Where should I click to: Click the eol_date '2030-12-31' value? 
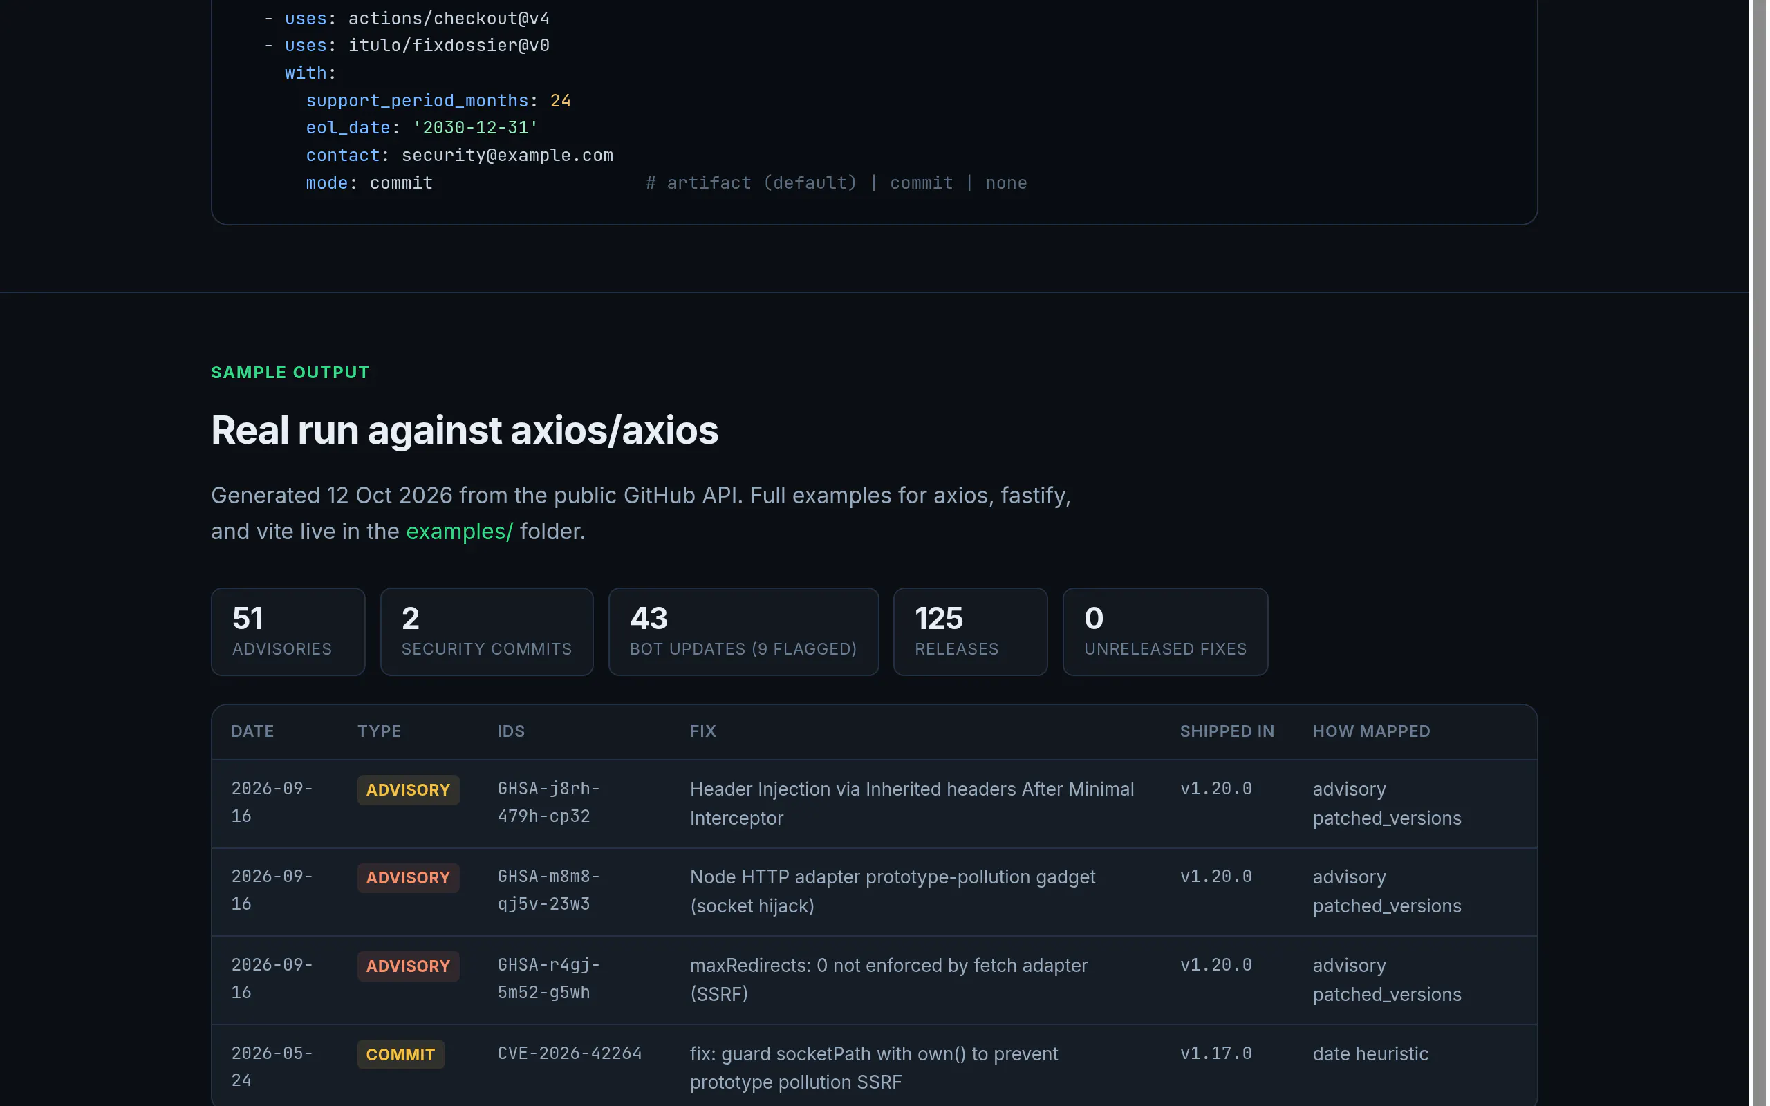(476, 128)
